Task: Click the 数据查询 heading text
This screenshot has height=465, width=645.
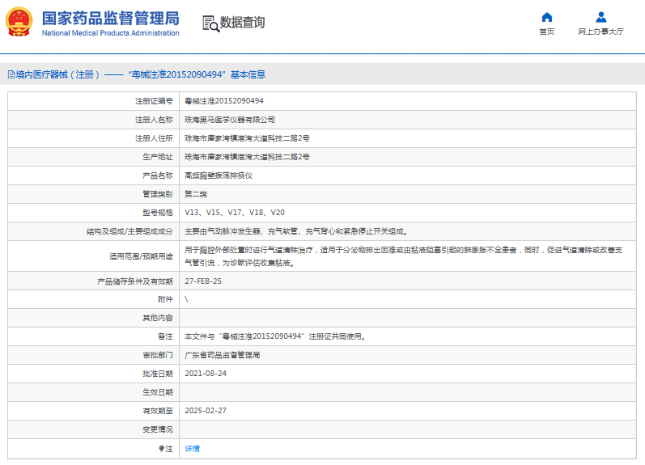Action: [x=242, y=23]
